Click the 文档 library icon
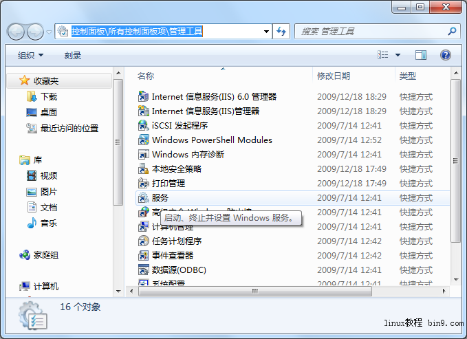467x339 pixels. (x=32, y=207)
